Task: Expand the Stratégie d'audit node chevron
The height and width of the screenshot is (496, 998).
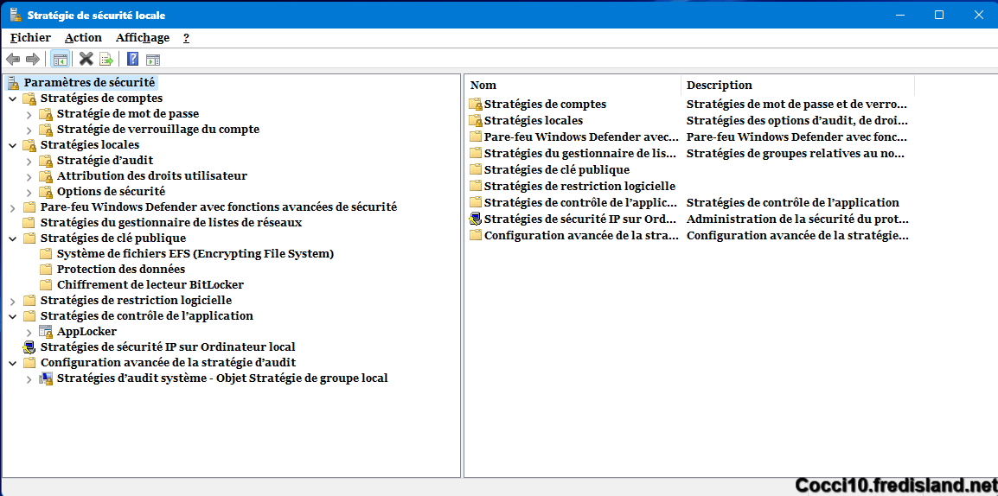Action: click(x=29, y=161)
